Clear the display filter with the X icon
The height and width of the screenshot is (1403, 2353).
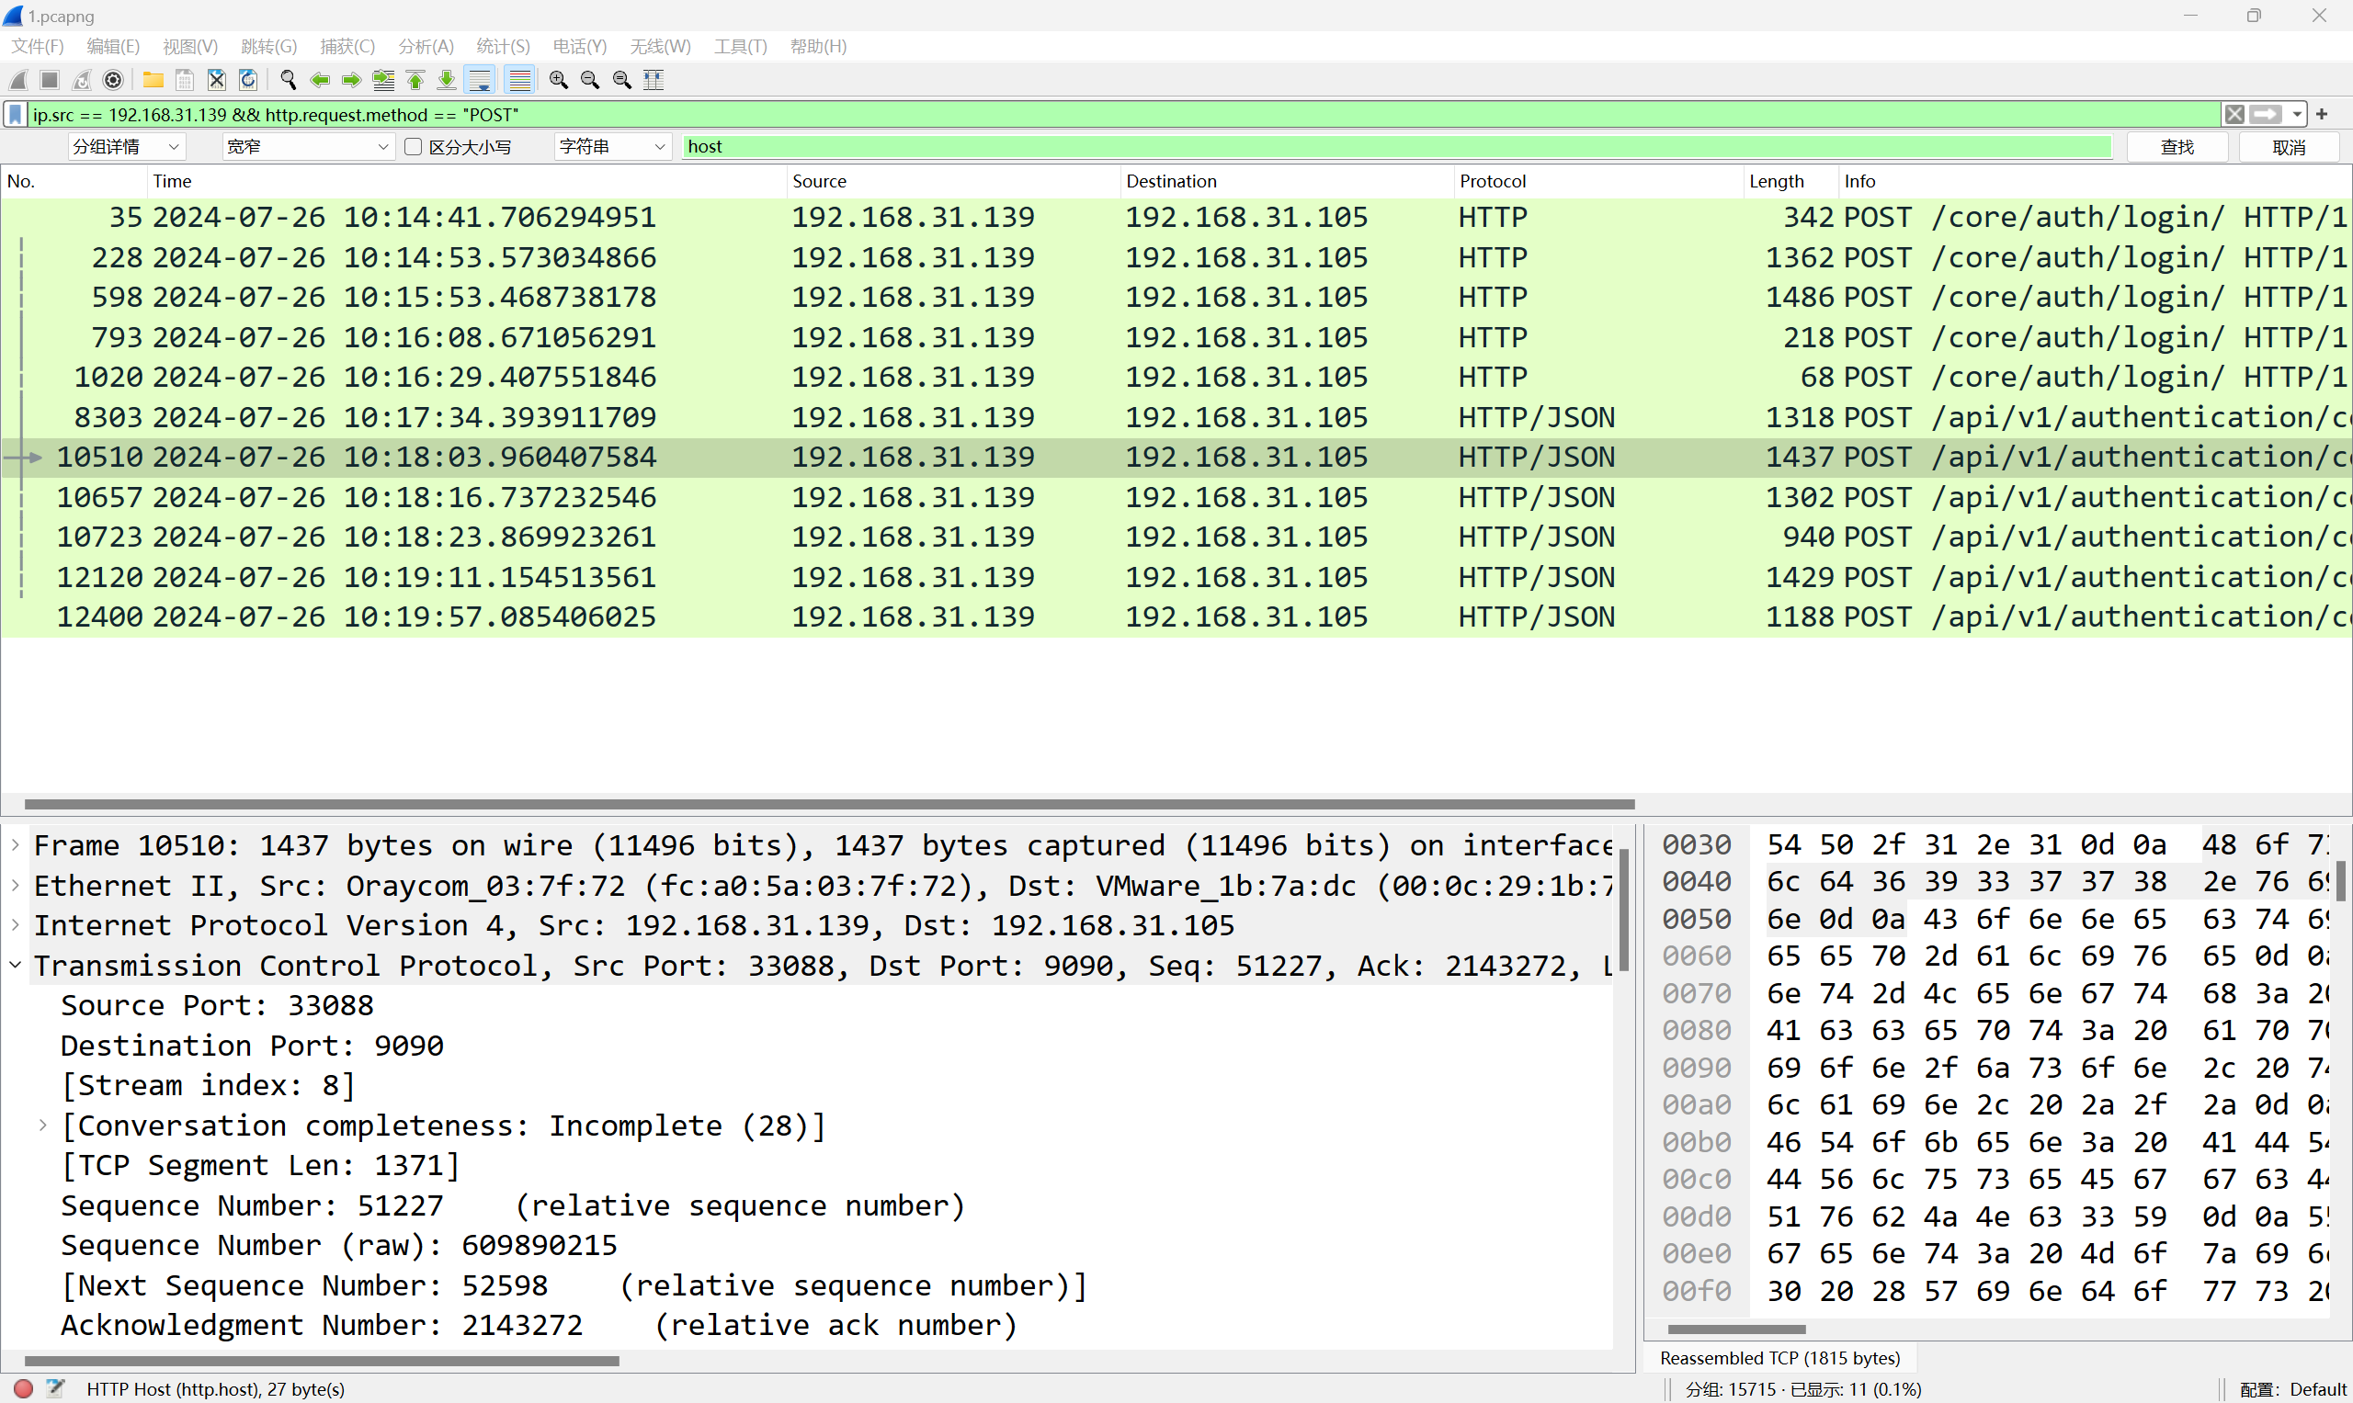(2234, 115)
